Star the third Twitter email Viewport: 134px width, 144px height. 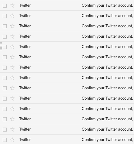point(12,26)
